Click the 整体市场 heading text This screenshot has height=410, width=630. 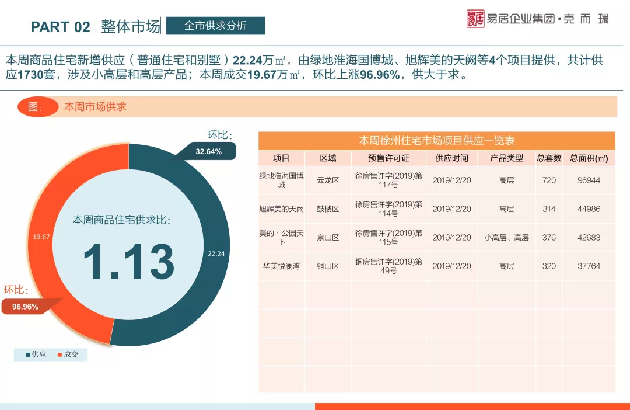pos(130,26)
